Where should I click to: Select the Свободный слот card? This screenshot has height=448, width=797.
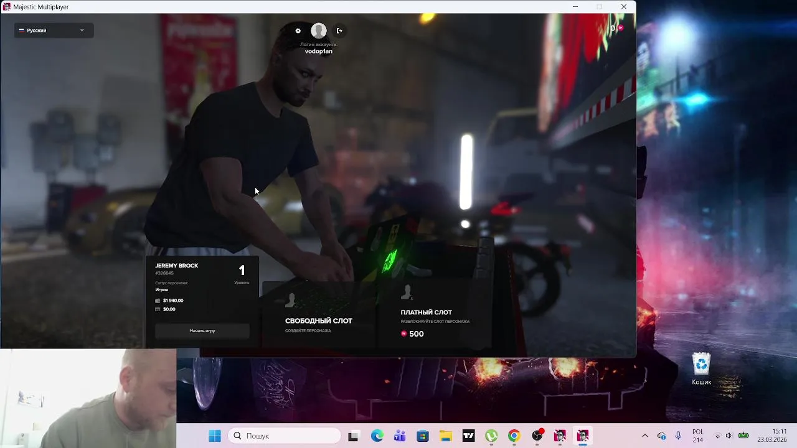pyautogui.click(x=319, y=314)
